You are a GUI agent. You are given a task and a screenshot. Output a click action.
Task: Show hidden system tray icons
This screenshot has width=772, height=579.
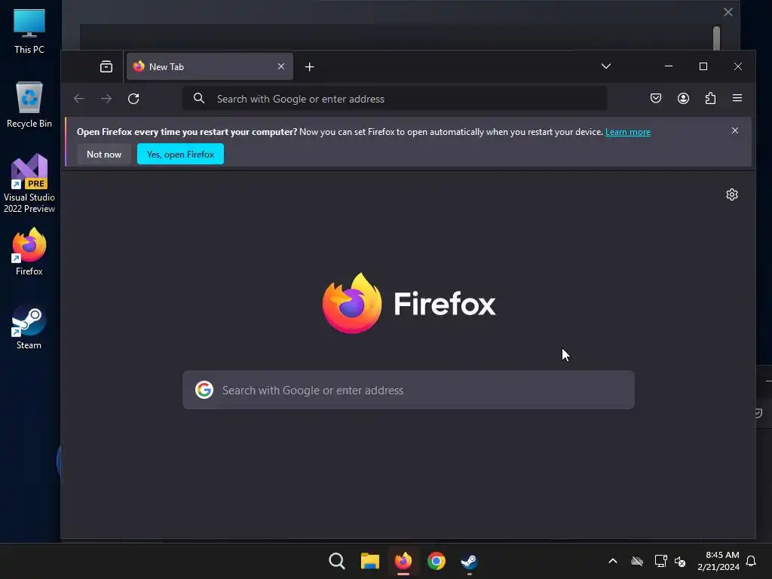(613, 561)
